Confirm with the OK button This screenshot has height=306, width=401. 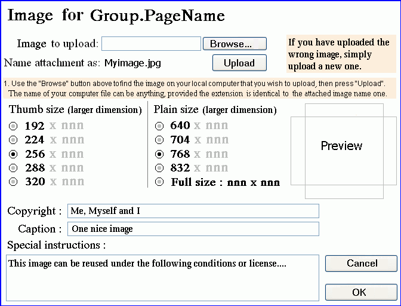[361, 292]
